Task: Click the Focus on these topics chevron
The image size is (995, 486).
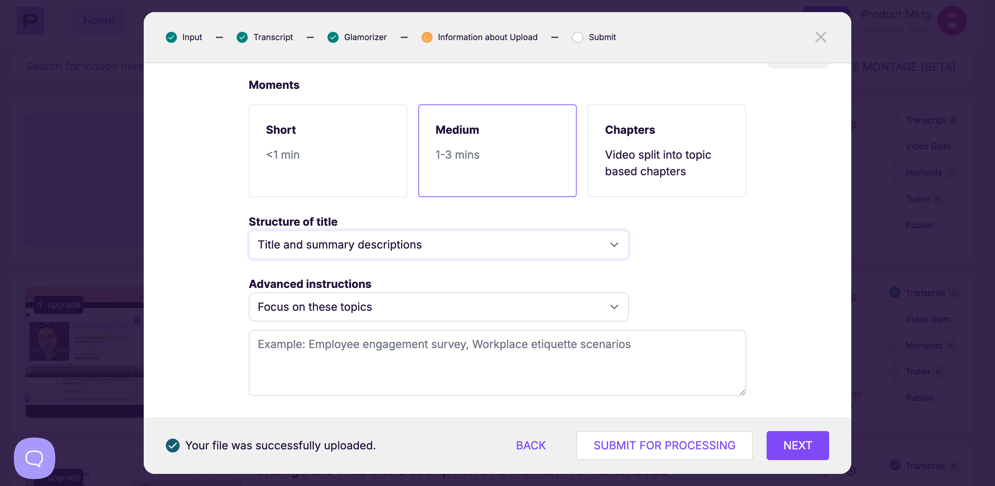Action: (614, 307)
